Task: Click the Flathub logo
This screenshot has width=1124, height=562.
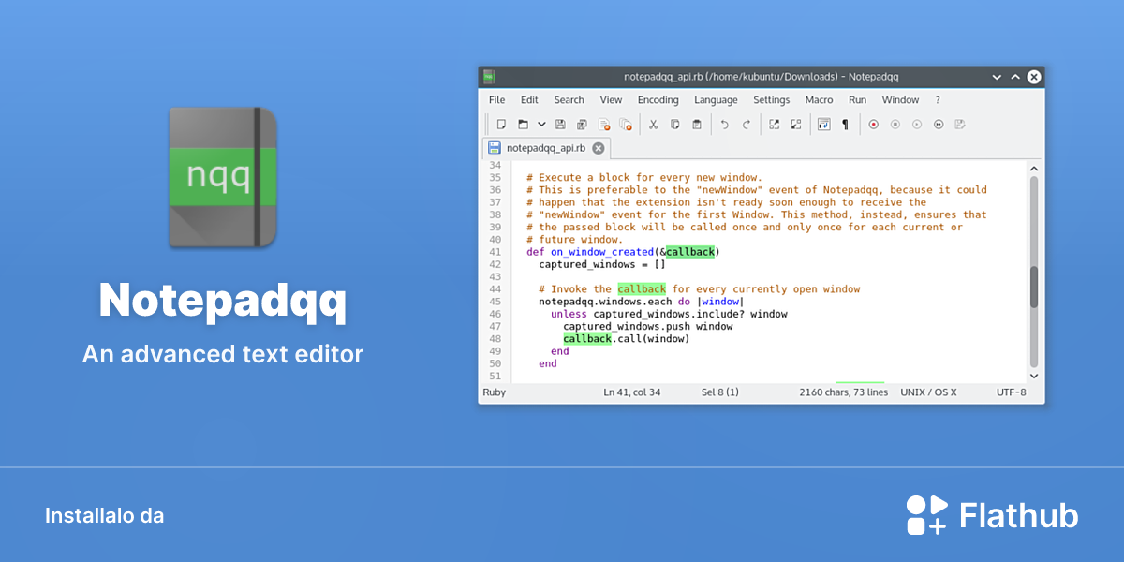Action: click(x=992, y=515)
